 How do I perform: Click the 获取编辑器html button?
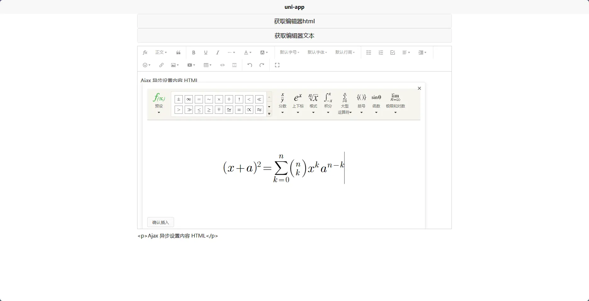pos(294,21)
